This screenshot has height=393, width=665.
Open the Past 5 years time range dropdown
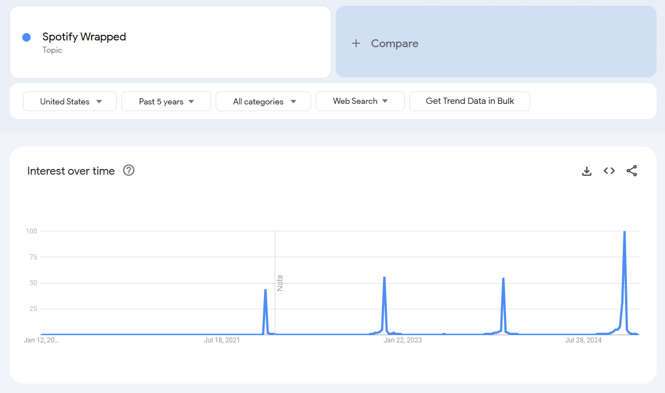(166, 101)
